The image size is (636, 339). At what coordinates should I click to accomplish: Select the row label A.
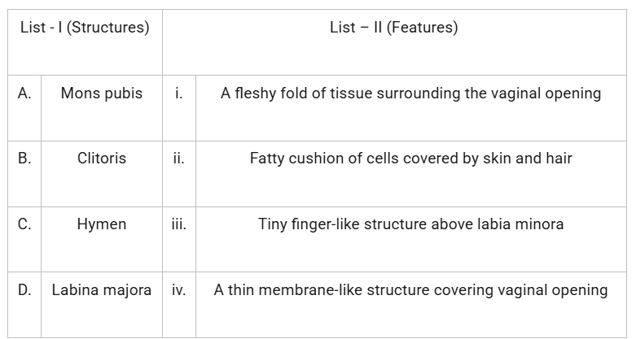(x=24, y=93)
